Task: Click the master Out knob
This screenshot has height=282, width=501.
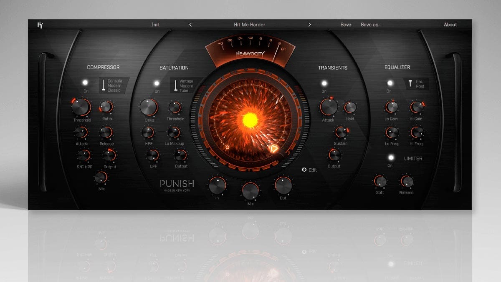Action: tap(283, 185)
